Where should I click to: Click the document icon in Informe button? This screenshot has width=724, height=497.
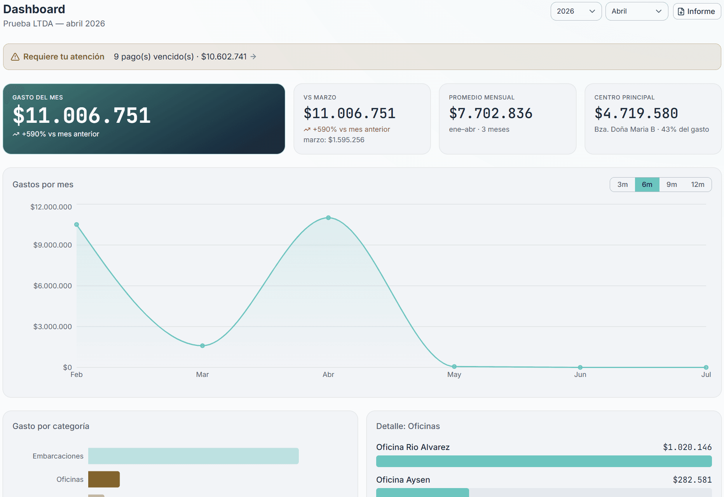click(681, 12)
